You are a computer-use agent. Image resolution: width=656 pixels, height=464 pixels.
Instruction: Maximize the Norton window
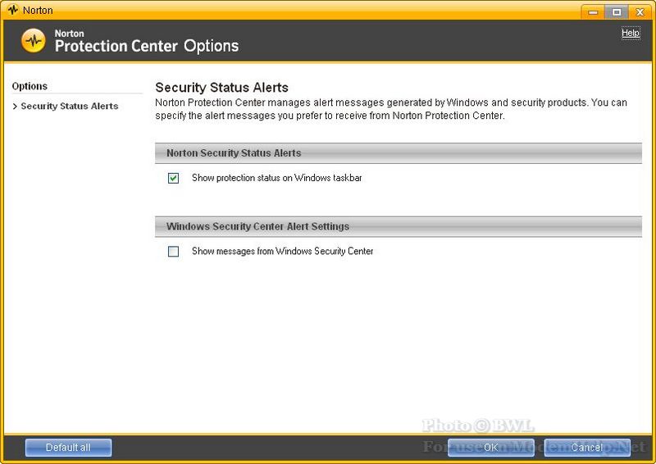coord(617,11)
